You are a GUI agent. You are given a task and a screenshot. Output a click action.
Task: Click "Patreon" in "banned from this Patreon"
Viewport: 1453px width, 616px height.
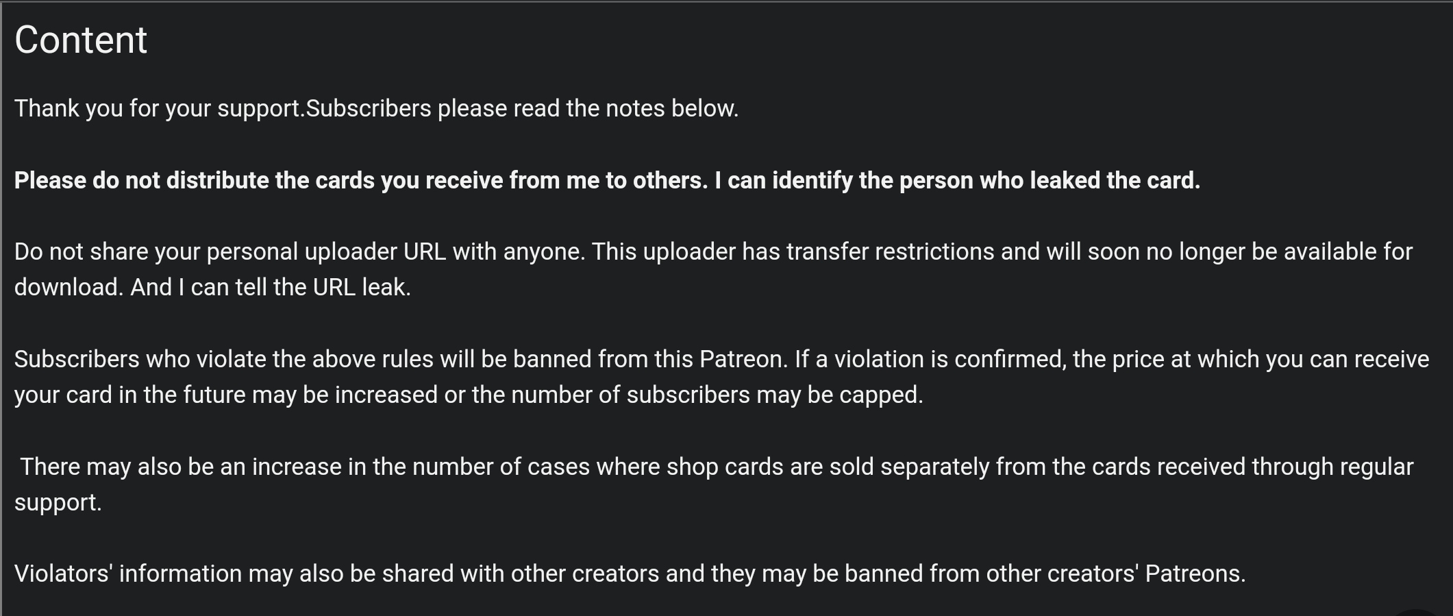tap(742, 359)
